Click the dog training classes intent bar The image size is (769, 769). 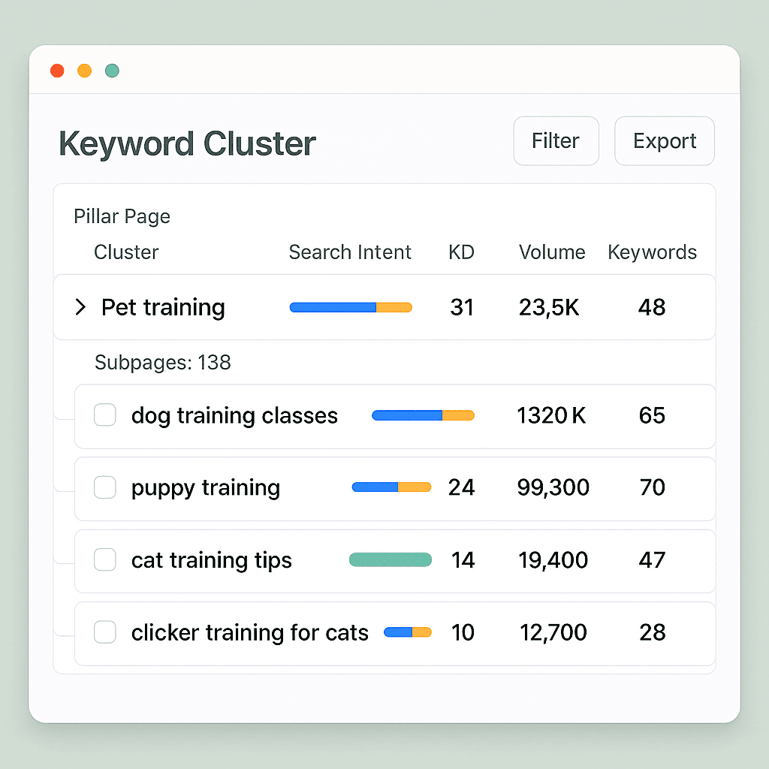pyautogui.click(x=424, y=415)
